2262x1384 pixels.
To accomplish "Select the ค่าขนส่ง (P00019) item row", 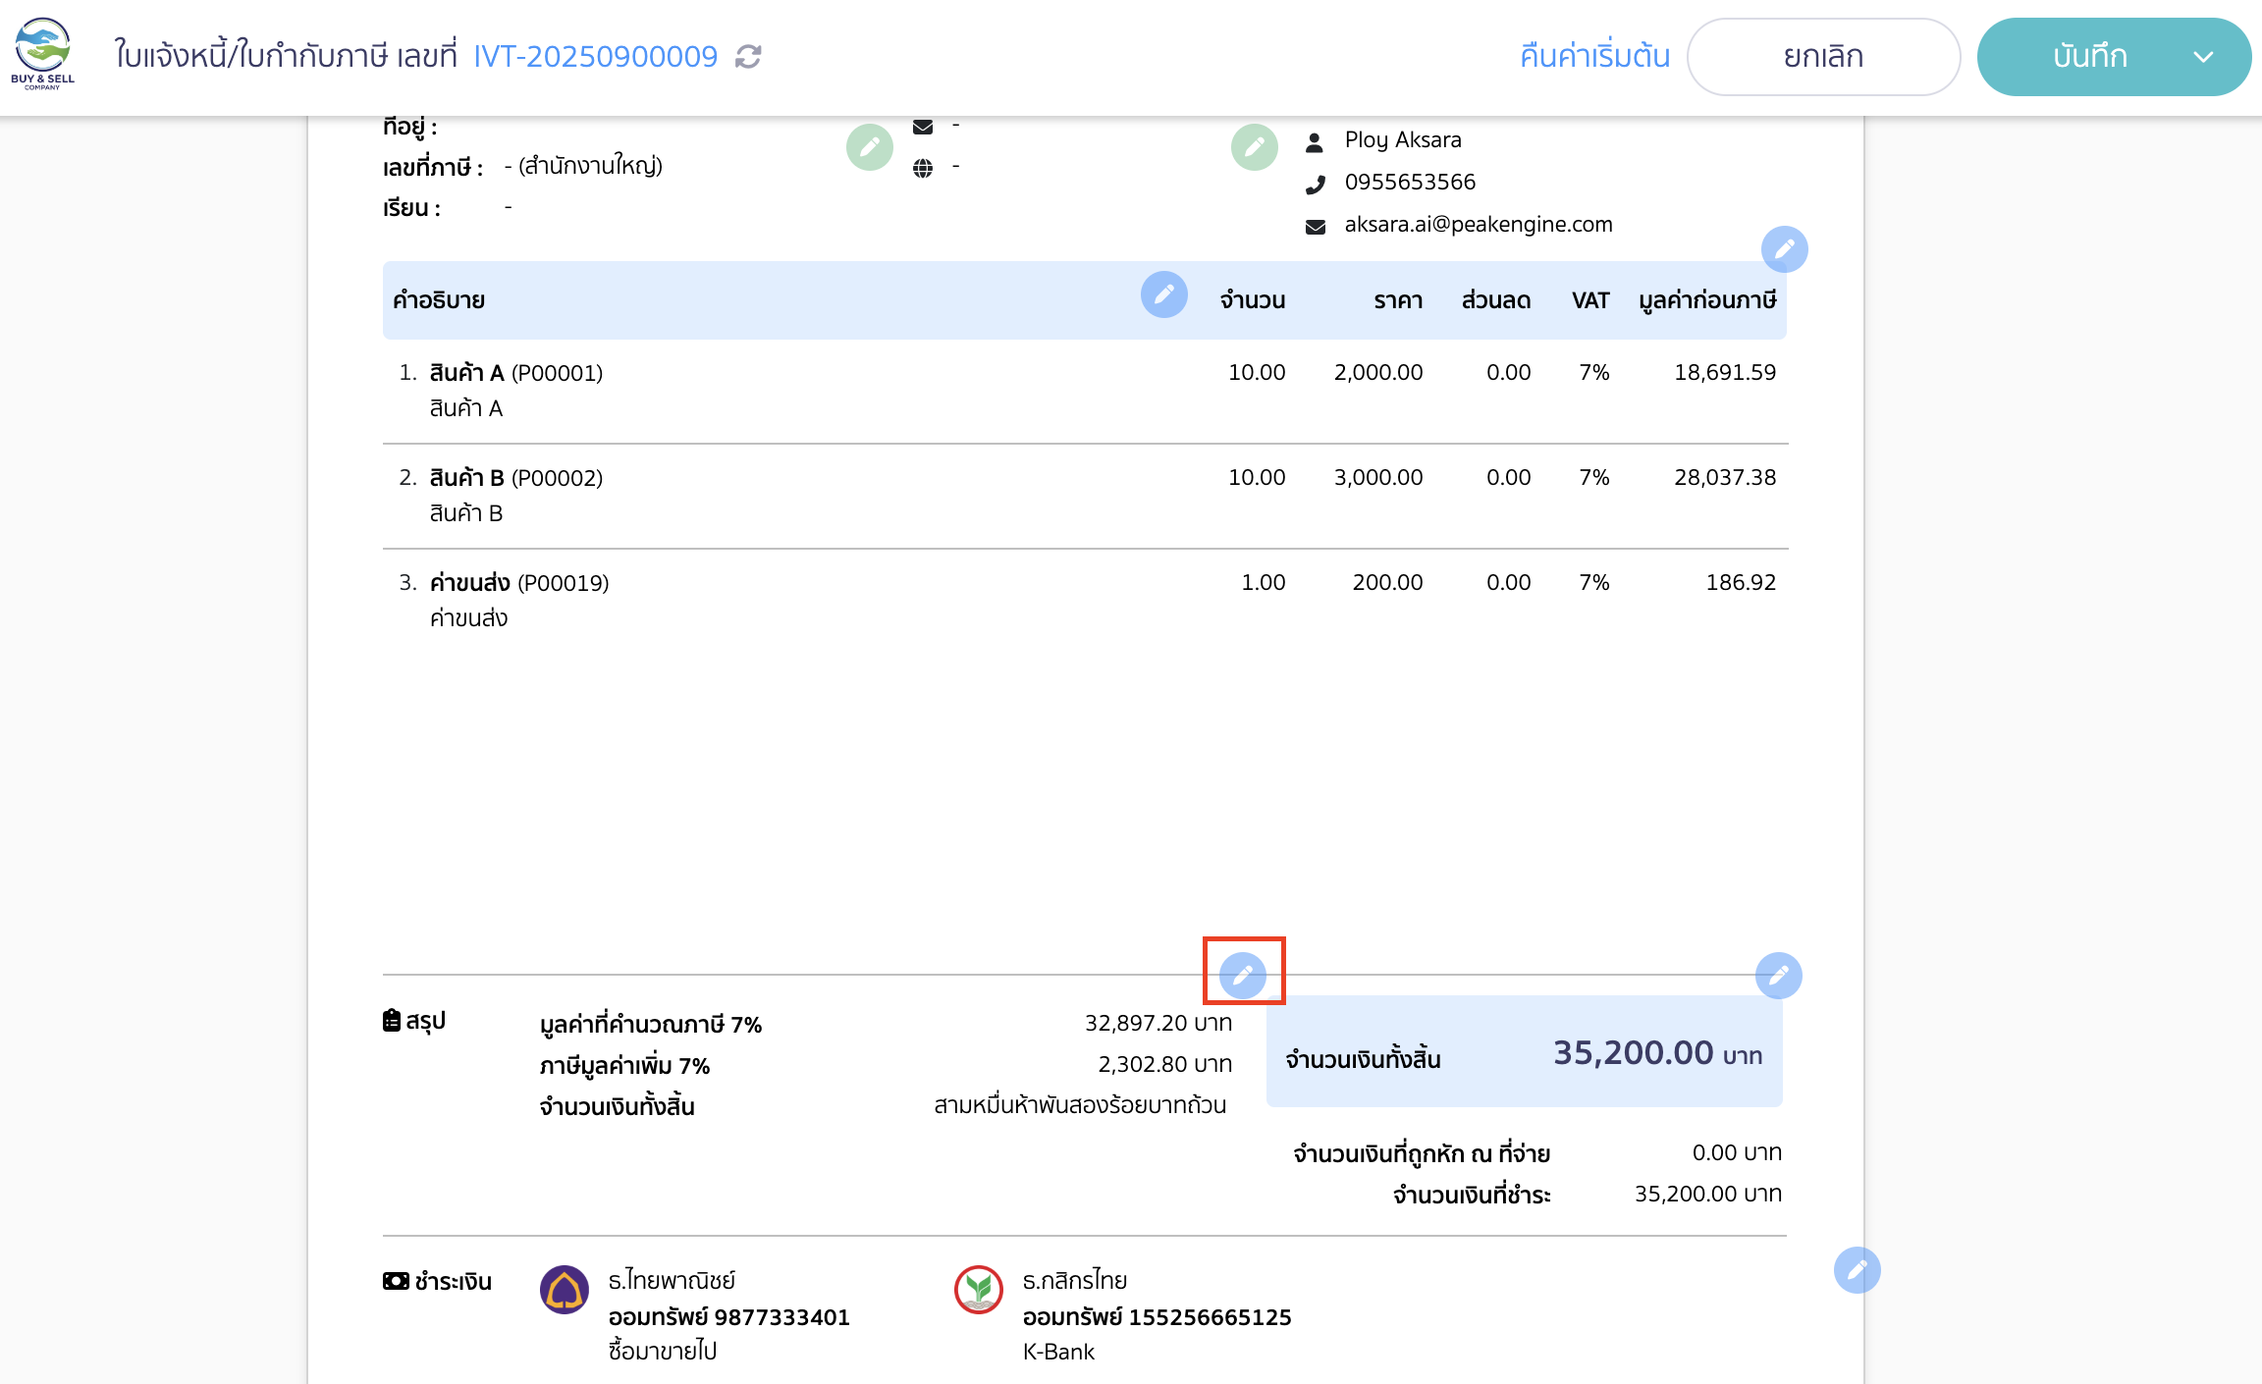I will coord(1085,601).
